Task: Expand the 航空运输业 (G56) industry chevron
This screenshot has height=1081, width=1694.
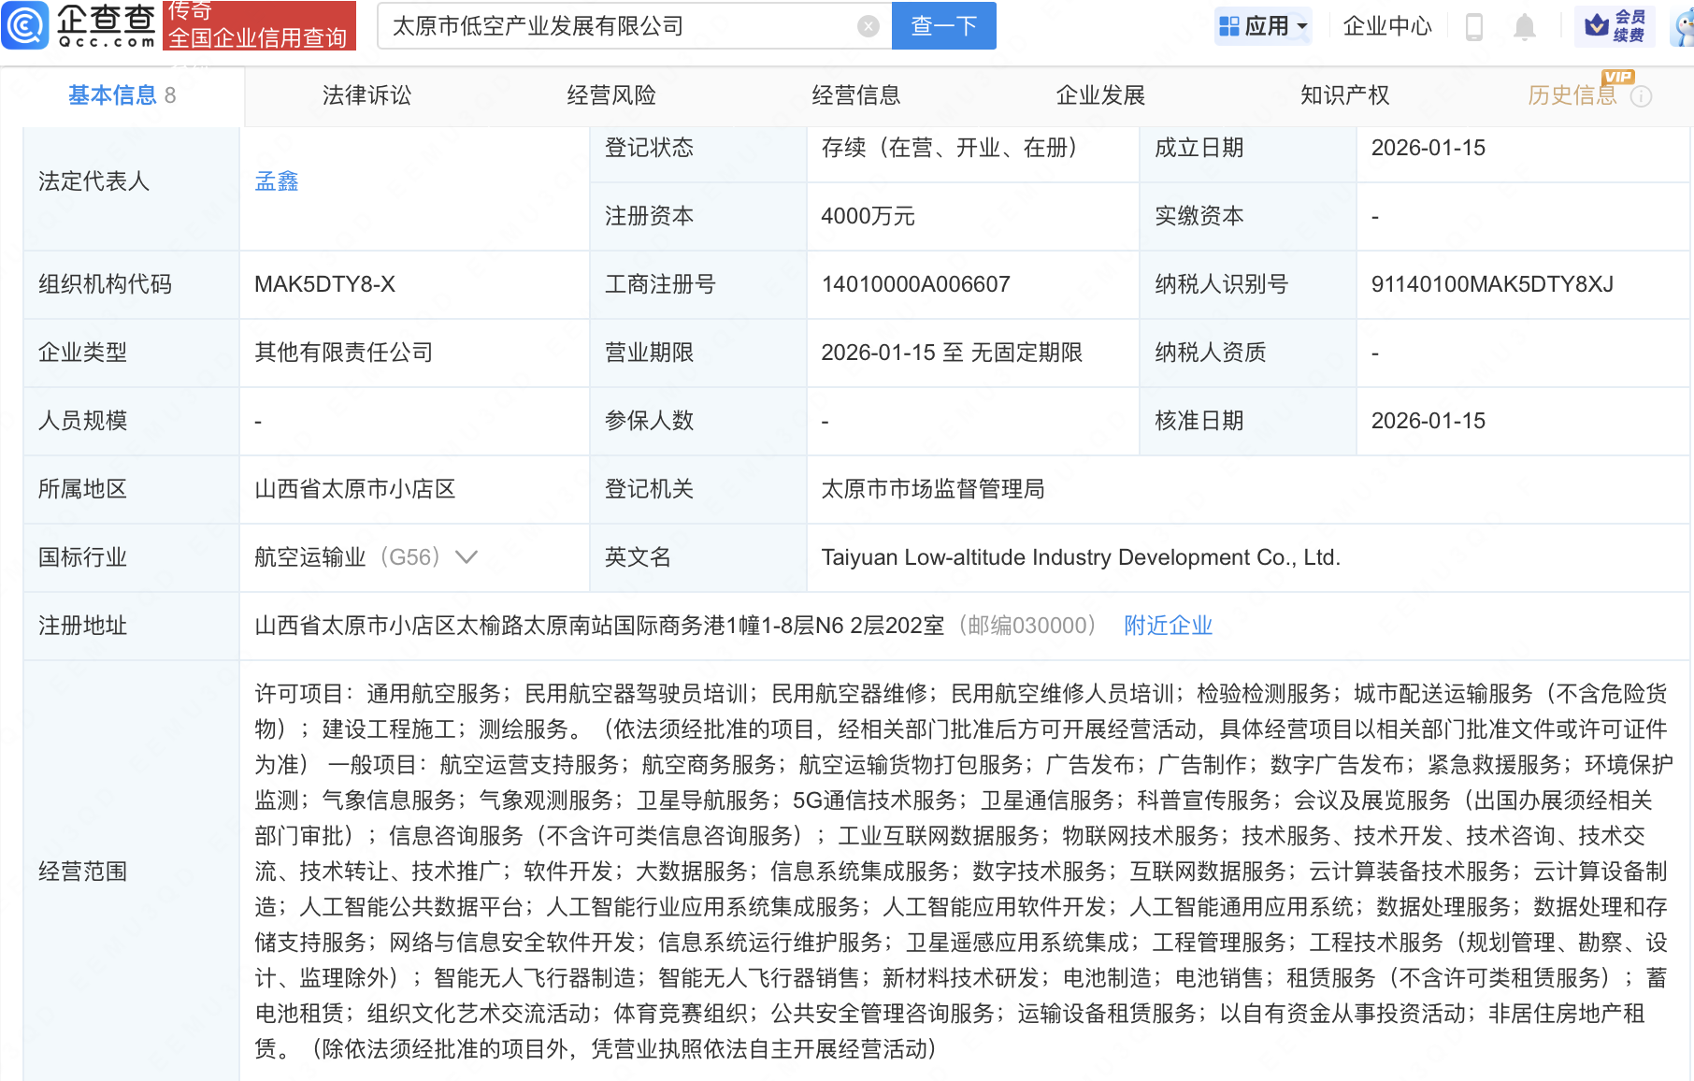Action: point(466,557)
